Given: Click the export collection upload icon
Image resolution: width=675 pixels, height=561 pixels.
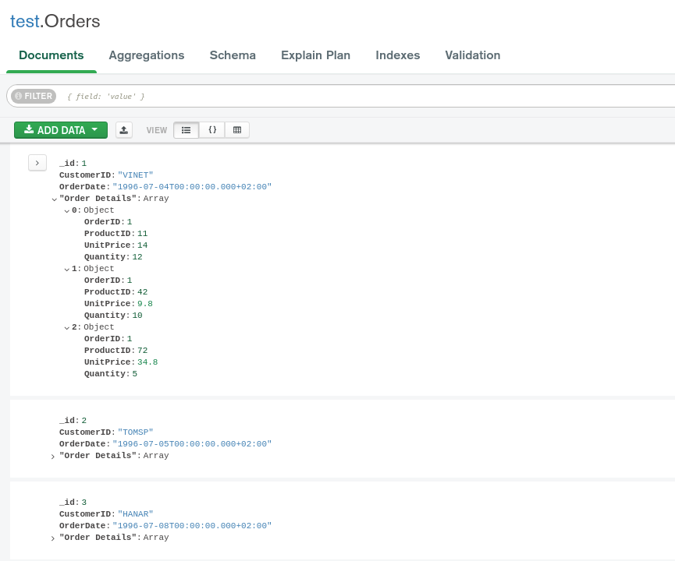Looking at the screenshot, I should [x=124, y=130].
